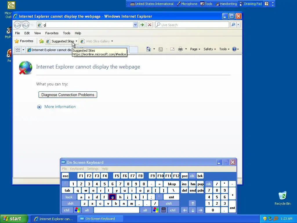Open the IE File menu
297x223 pixels.
tap(17, 33)
